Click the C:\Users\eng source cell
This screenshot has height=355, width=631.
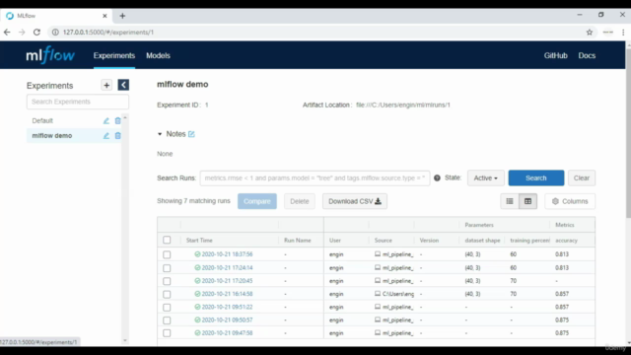[x=394, y=294]
